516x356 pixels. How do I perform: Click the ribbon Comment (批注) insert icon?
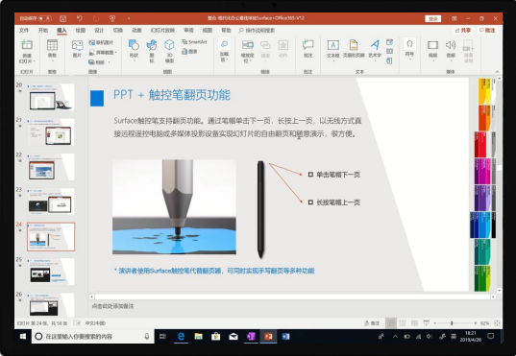(x=308, y=49)
